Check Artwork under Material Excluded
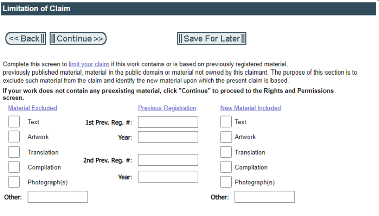Viewport: 379px width, 216px height. pos(14,137)
